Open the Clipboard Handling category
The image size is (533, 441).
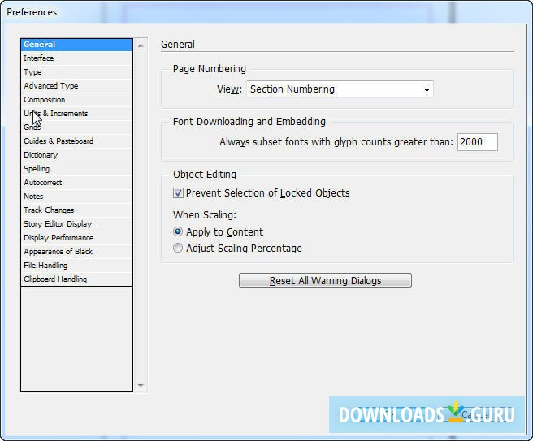coord(76,279)
